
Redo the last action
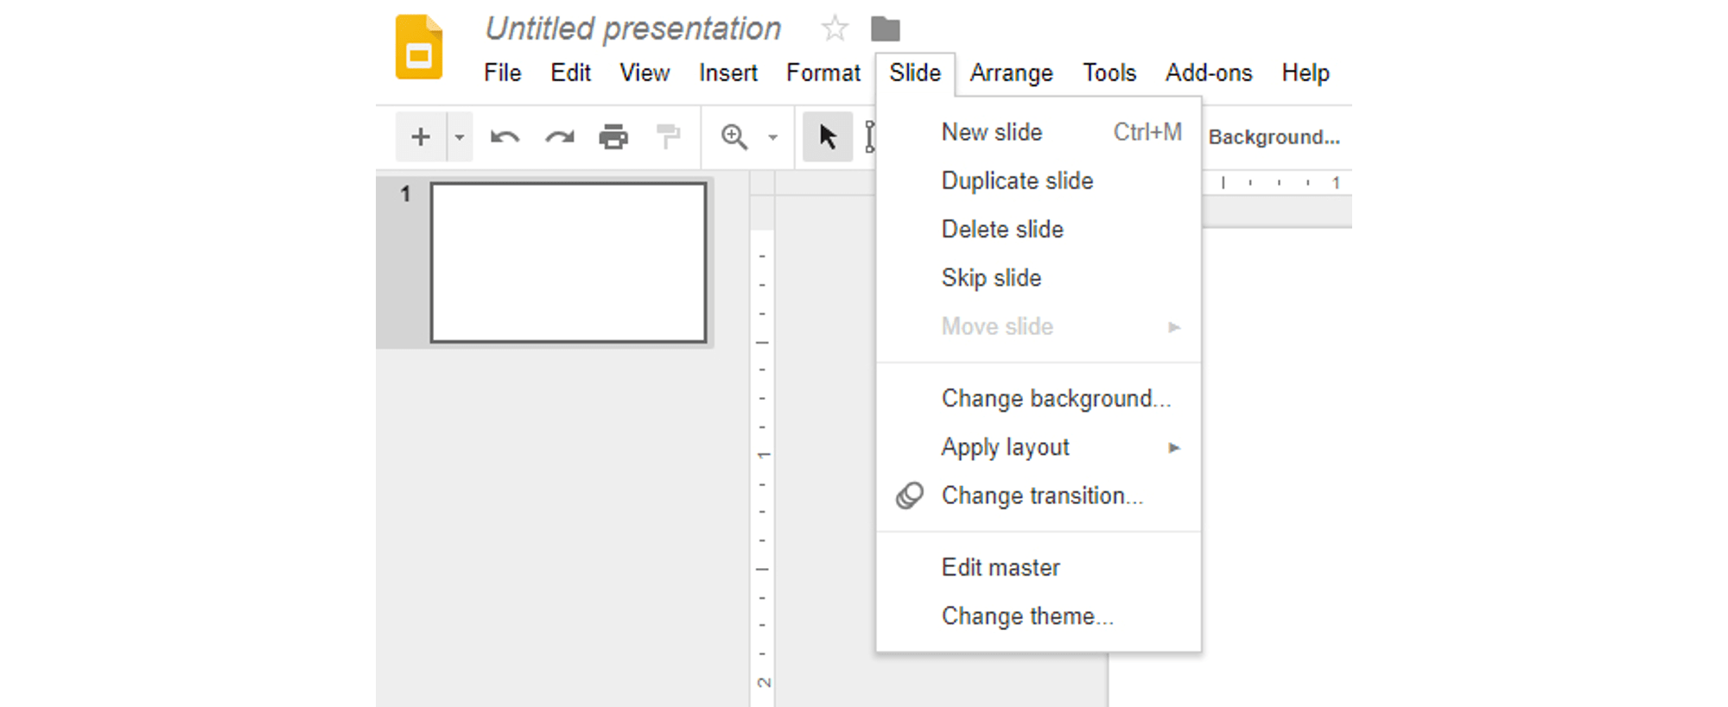559,136
